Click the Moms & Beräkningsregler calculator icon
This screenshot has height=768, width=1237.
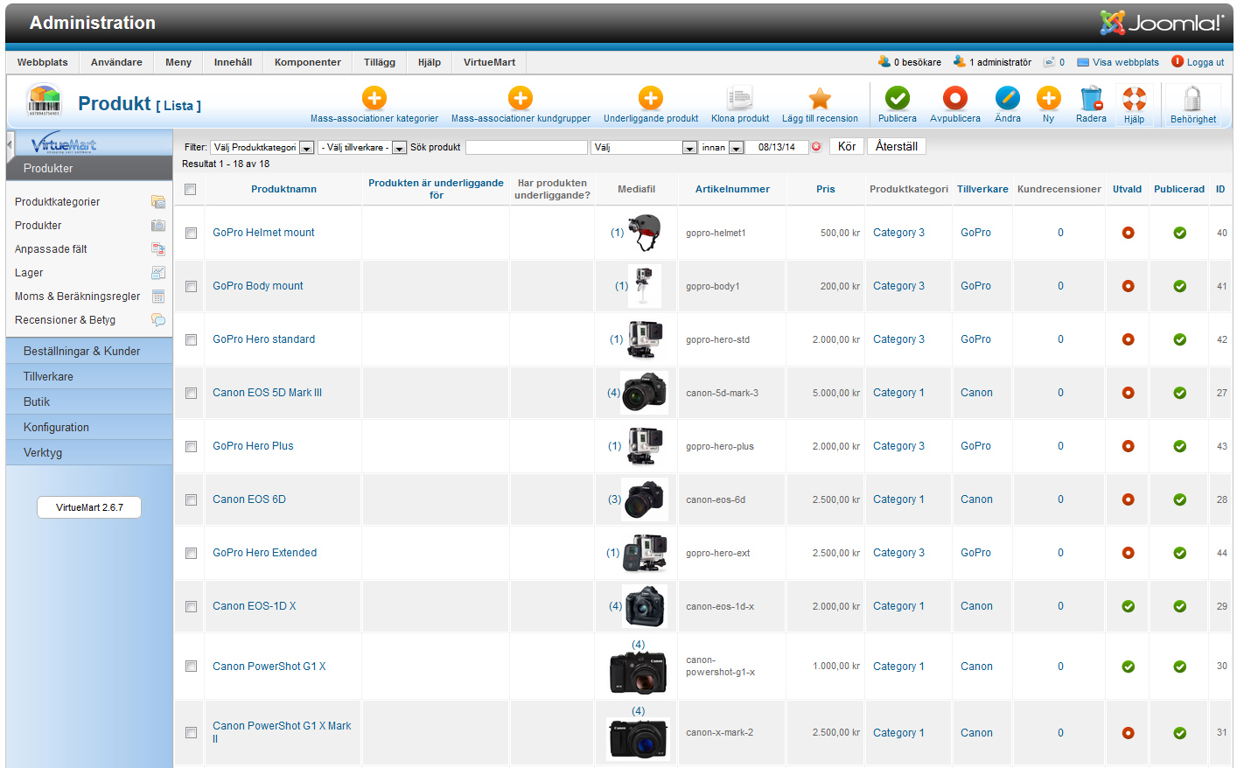(158, 297)
